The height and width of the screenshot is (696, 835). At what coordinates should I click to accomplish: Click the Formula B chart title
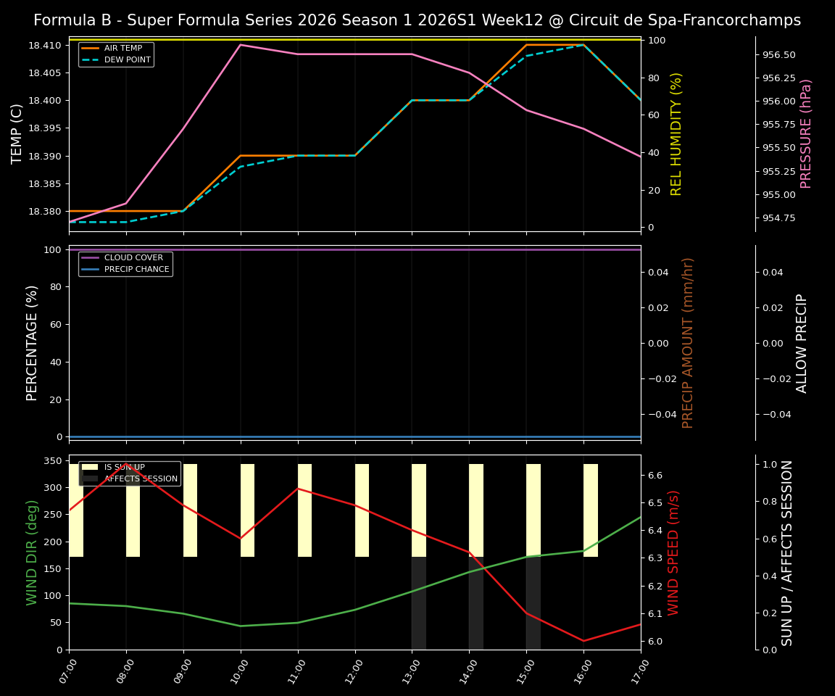point(417,20)
